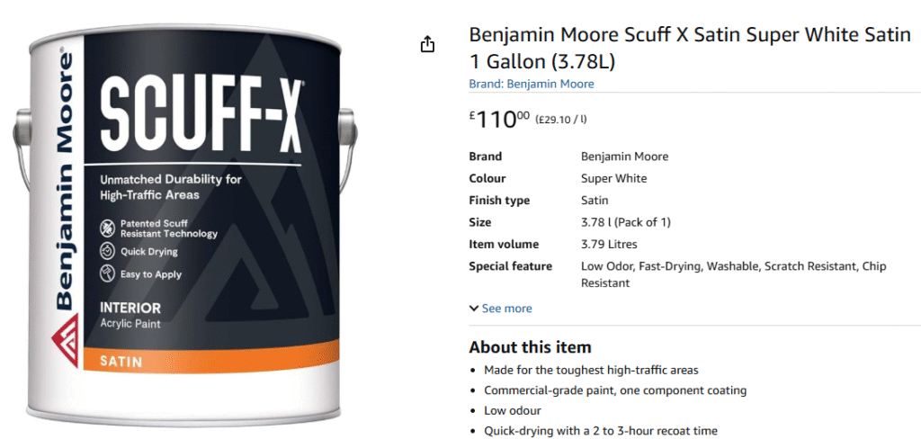Expand the See more chevron

[473, 308]
